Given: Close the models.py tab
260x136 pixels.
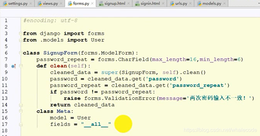Looking at the screenshot, I should coord(224,4).
